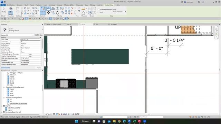Select the REAR elevation in Project Browser
221x124 pixels.
pyautogui.click(x=11, y=93)
